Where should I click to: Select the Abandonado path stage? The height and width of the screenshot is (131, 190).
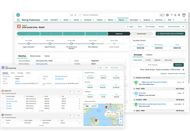click(141, 34)
